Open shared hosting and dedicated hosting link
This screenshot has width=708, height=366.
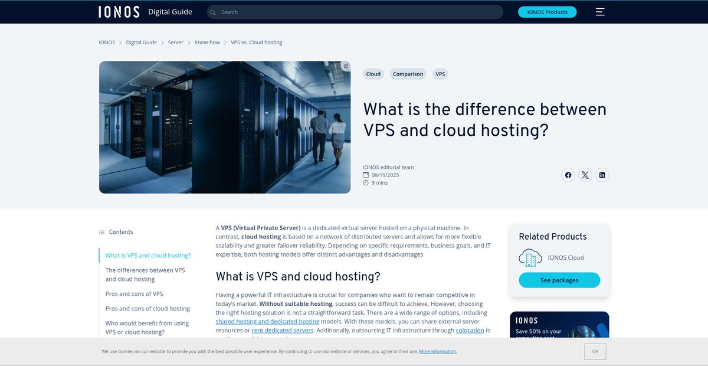point(267,322)
